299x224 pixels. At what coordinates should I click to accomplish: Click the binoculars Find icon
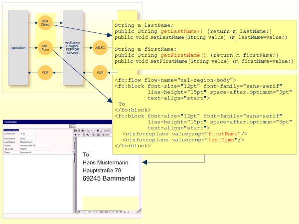(99, 130)
